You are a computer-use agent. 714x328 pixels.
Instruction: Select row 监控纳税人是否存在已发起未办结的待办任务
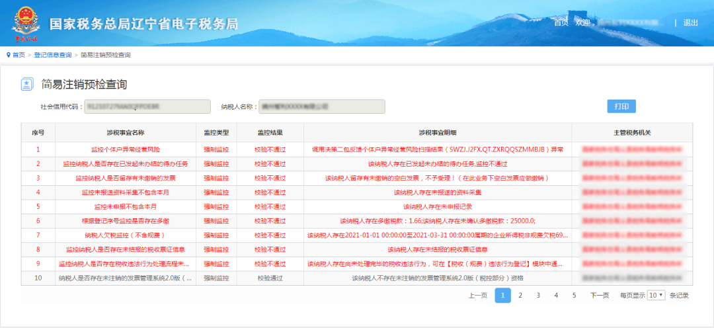[357, 164]
